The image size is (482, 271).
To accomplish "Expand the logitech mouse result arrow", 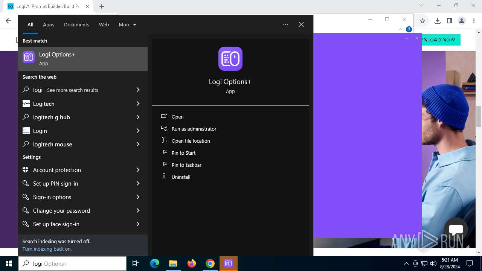I will coord(138,144).
